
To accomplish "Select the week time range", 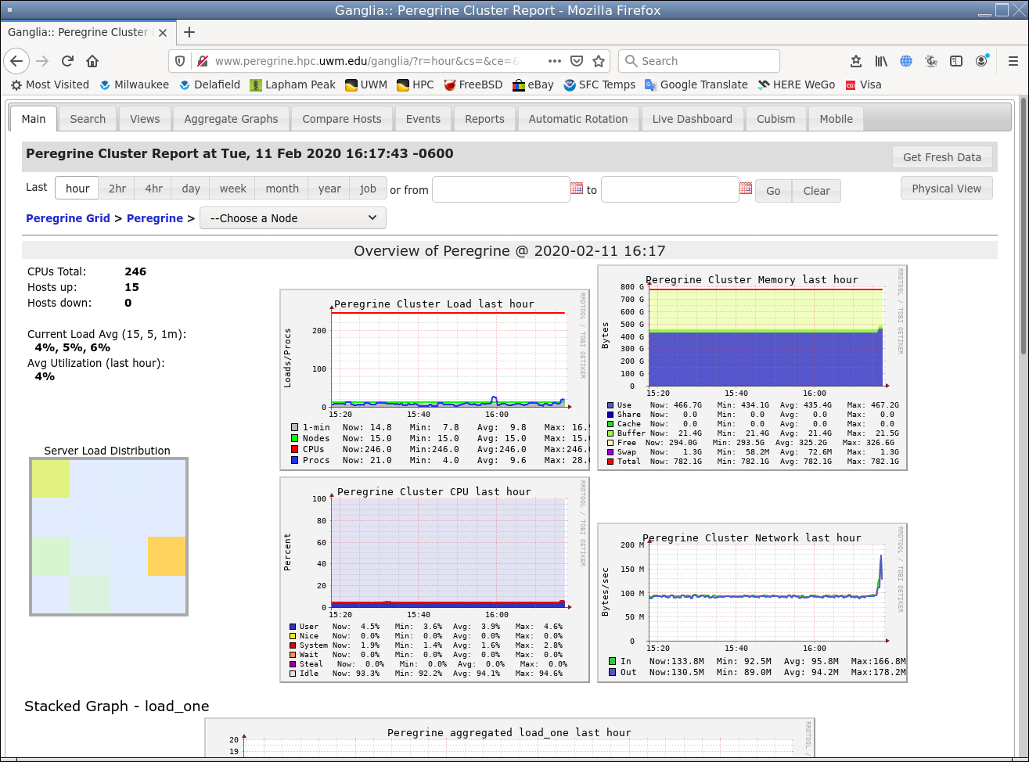I will [x=233, y=189].
